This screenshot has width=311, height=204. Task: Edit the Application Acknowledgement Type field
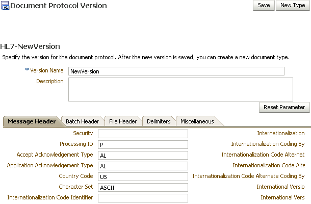click(143, 166)
